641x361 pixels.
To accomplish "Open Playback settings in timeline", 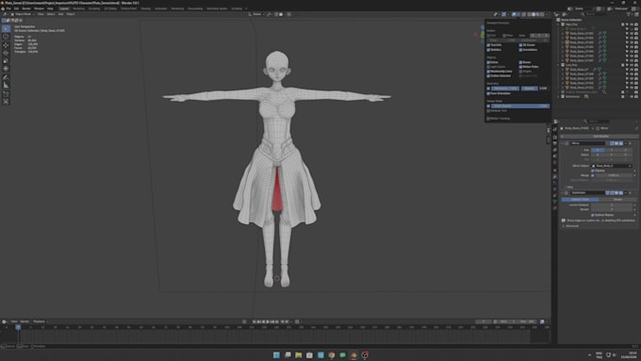I will 40,321.
